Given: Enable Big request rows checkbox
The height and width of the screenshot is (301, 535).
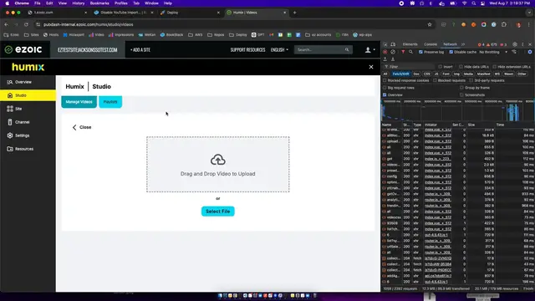Looking at the screenshot, I should 385,88.
